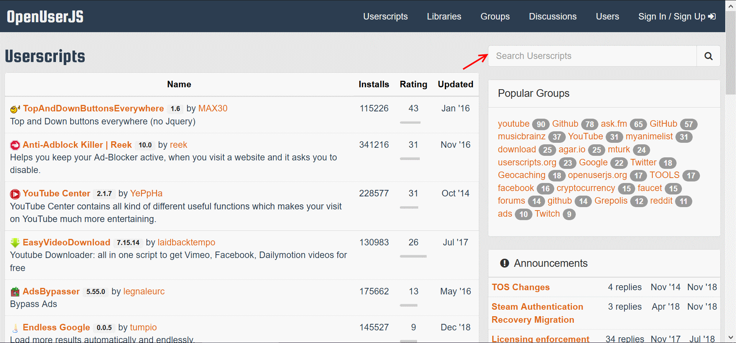Viewport: 736px width, 343px height.
Task: Open the Twitch group
Action: click(547, 214)
